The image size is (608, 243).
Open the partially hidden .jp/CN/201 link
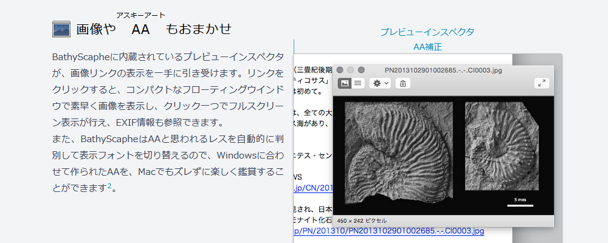point(313,188)
